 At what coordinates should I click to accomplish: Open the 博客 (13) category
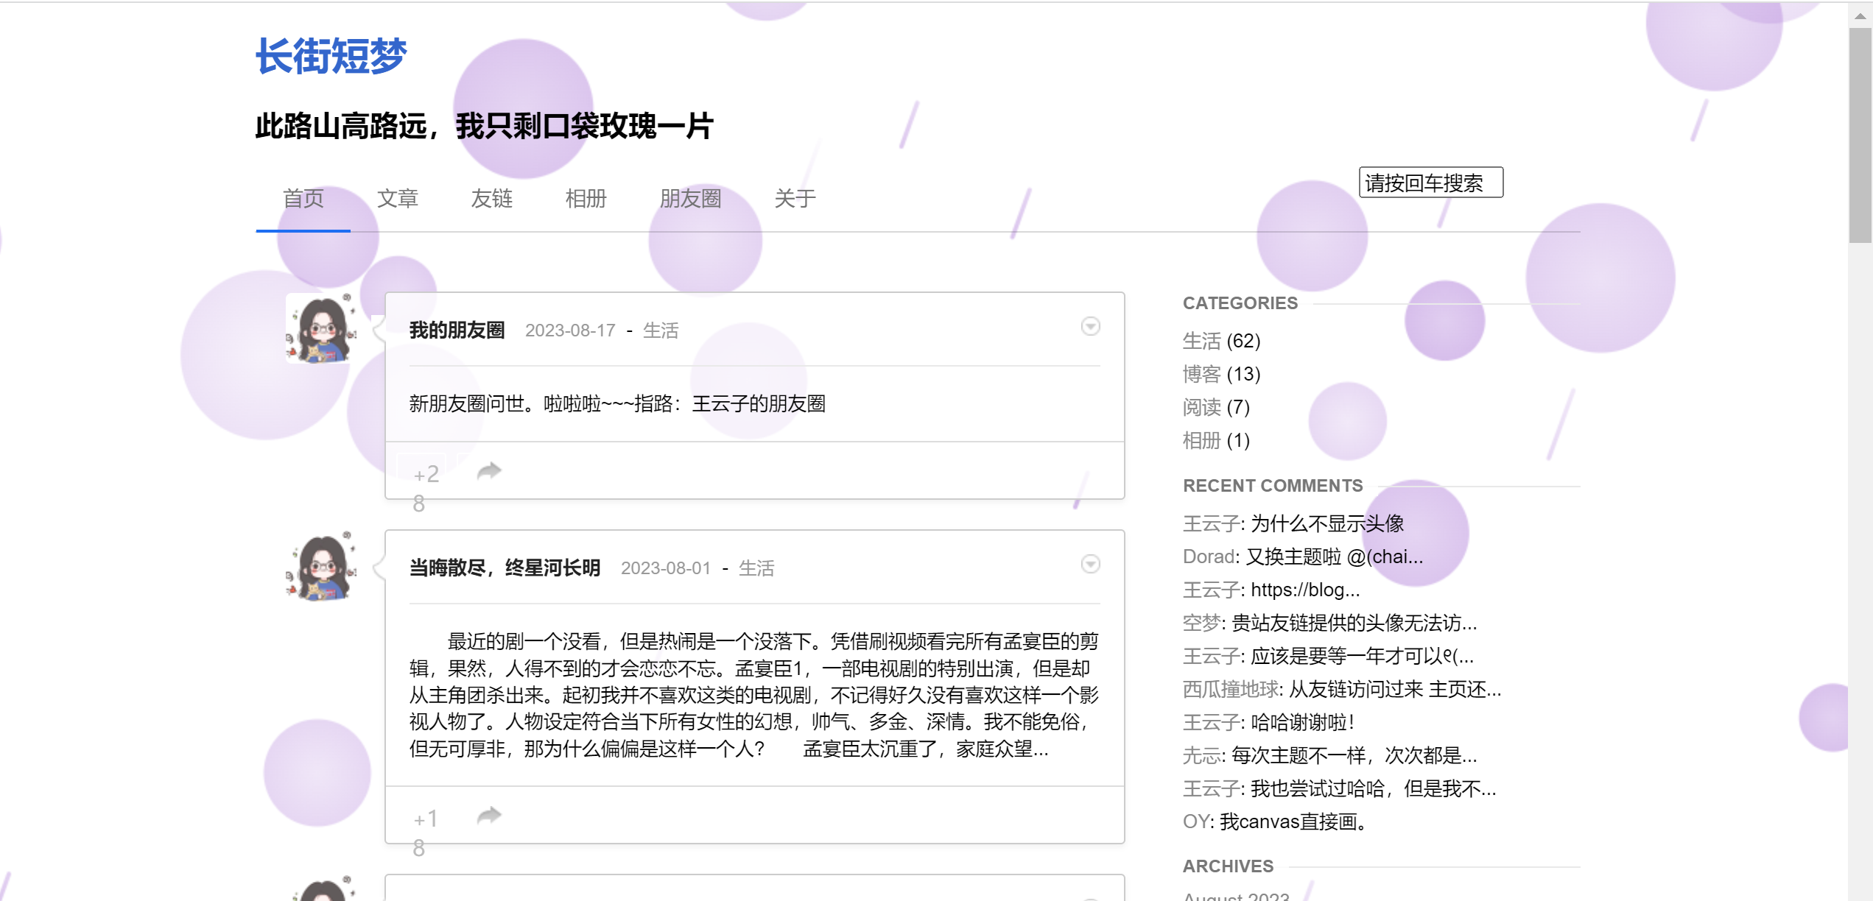click(x=1202, y=374)
